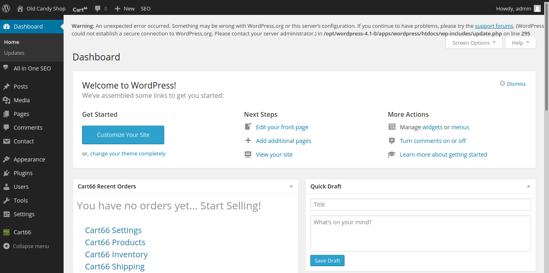Viewport: 549px width, 273px height.
Task: Collapse the admin sidebar menu
Action: (26, 246)
